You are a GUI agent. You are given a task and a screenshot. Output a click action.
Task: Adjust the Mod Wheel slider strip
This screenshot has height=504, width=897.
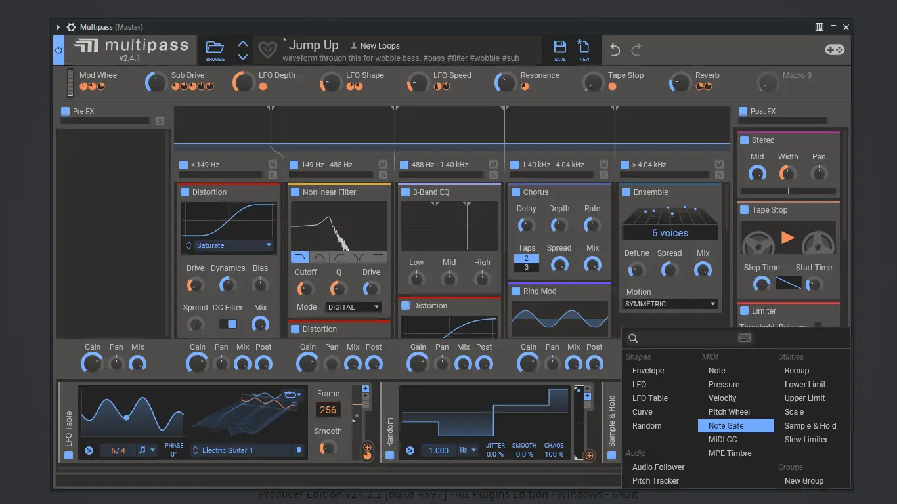[71, 83]
